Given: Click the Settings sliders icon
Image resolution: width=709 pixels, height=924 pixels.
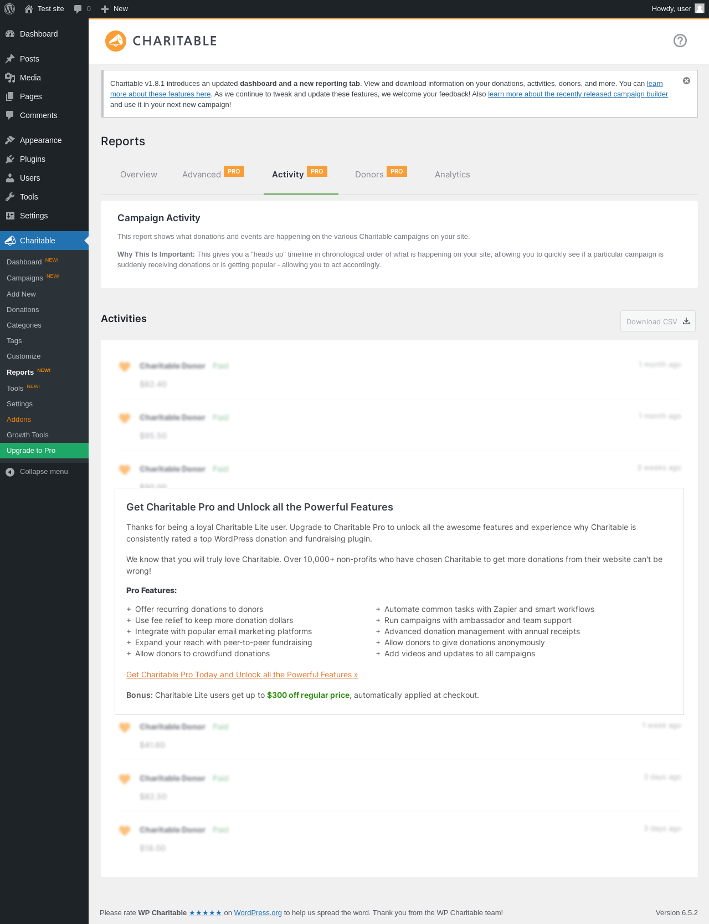Looking at the screenshot, I should (10, 216).
